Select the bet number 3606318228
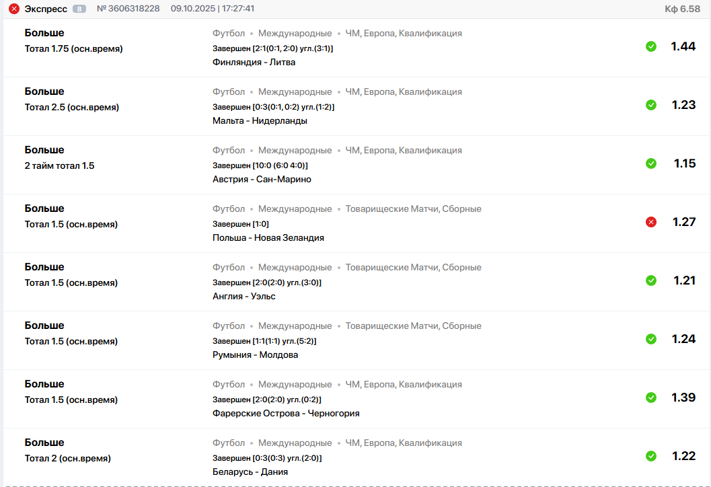Screen dimensions: 711x487 pyautogui.click(x=128, y=9)
